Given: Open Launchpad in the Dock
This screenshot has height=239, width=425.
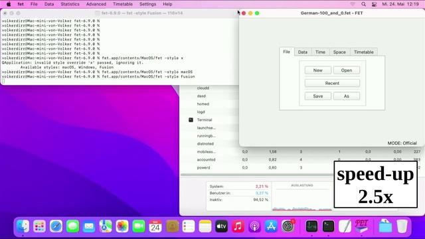Looking at the screenshot, I should (39, 226).
